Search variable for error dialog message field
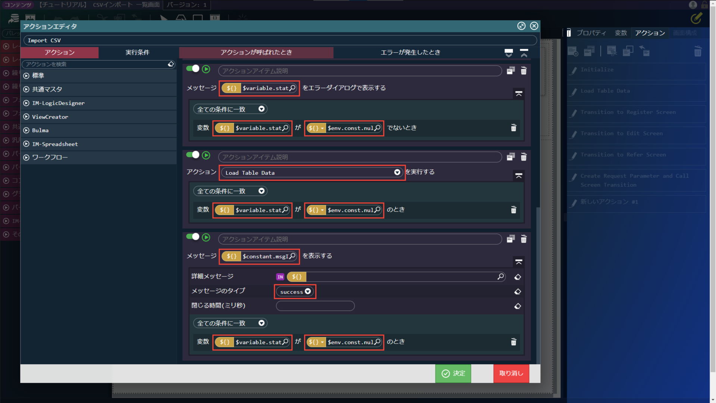This screenshot has width=716, height=403. [292, 88]
